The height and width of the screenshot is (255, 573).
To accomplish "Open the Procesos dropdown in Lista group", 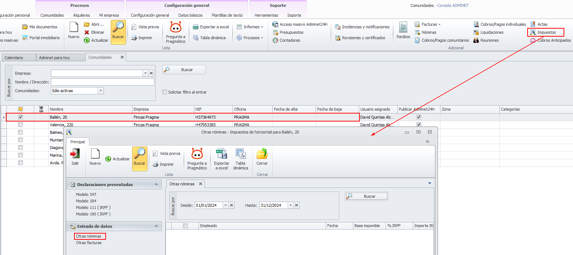I will tap(250, 38).
